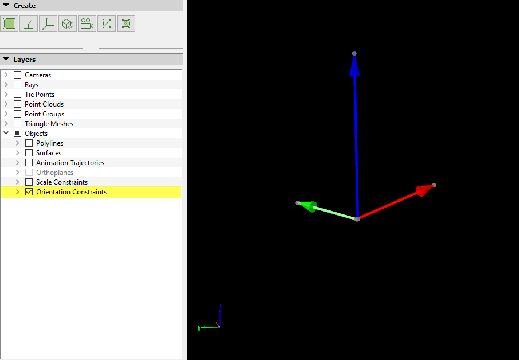Click the panel splitter handle below Create
This screenshot has height=360, width=519.
coord(91,49)
